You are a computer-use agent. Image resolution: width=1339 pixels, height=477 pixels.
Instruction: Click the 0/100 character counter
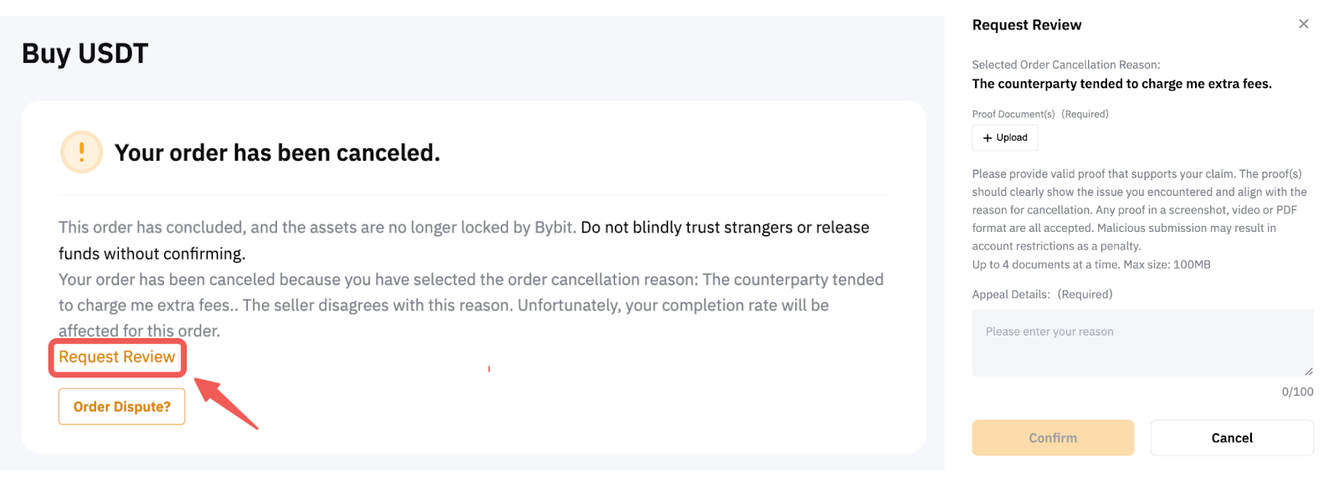pos(1297,392)
